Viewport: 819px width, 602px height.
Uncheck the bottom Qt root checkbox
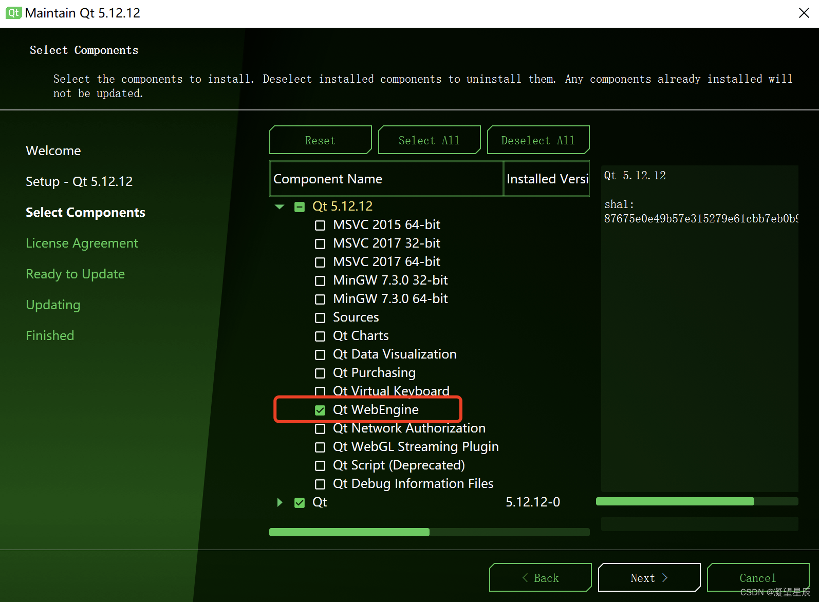tap(300, 502)
